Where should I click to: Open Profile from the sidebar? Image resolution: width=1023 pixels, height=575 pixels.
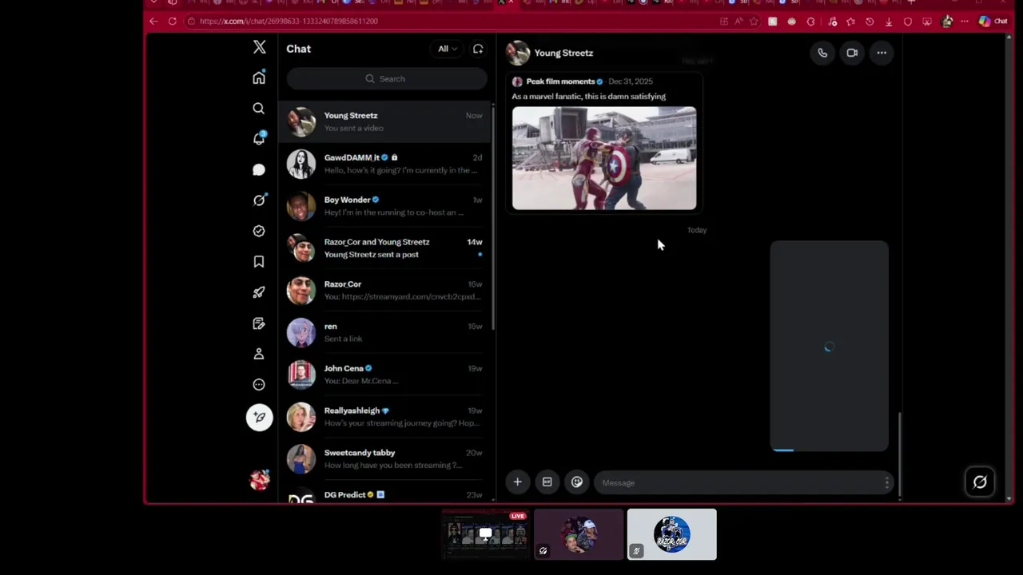point(259,354)
